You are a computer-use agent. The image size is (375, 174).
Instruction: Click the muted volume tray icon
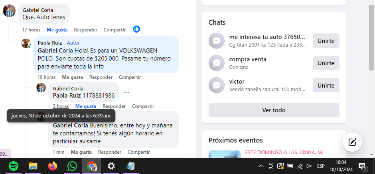click(309, 166)
